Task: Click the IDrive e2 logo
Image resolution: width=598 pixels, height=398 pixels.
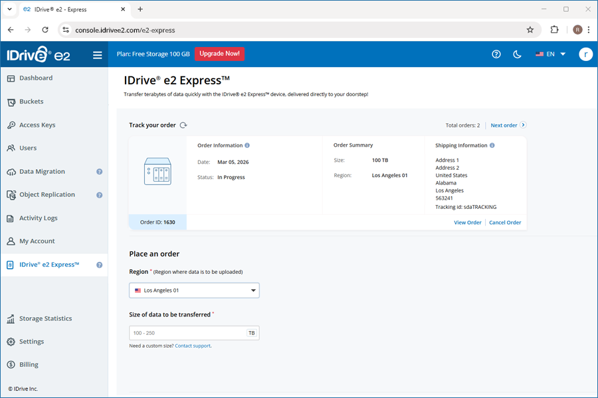Action: [x=38, y=54]
